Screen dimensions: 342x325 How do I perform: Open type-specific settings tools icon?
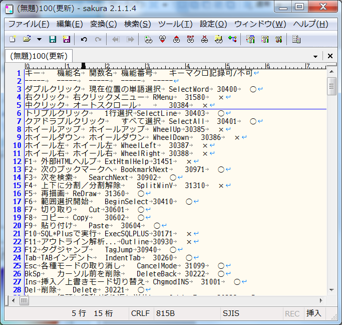[264, 39]
